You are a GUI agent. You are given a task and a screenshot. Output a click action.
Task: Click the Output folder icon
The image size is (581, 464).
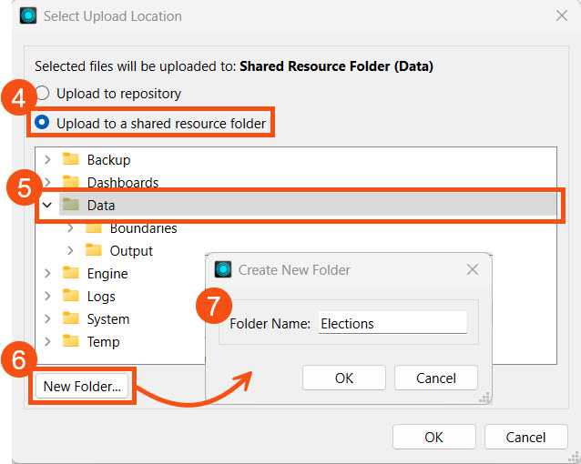click(x=94, y=251)
